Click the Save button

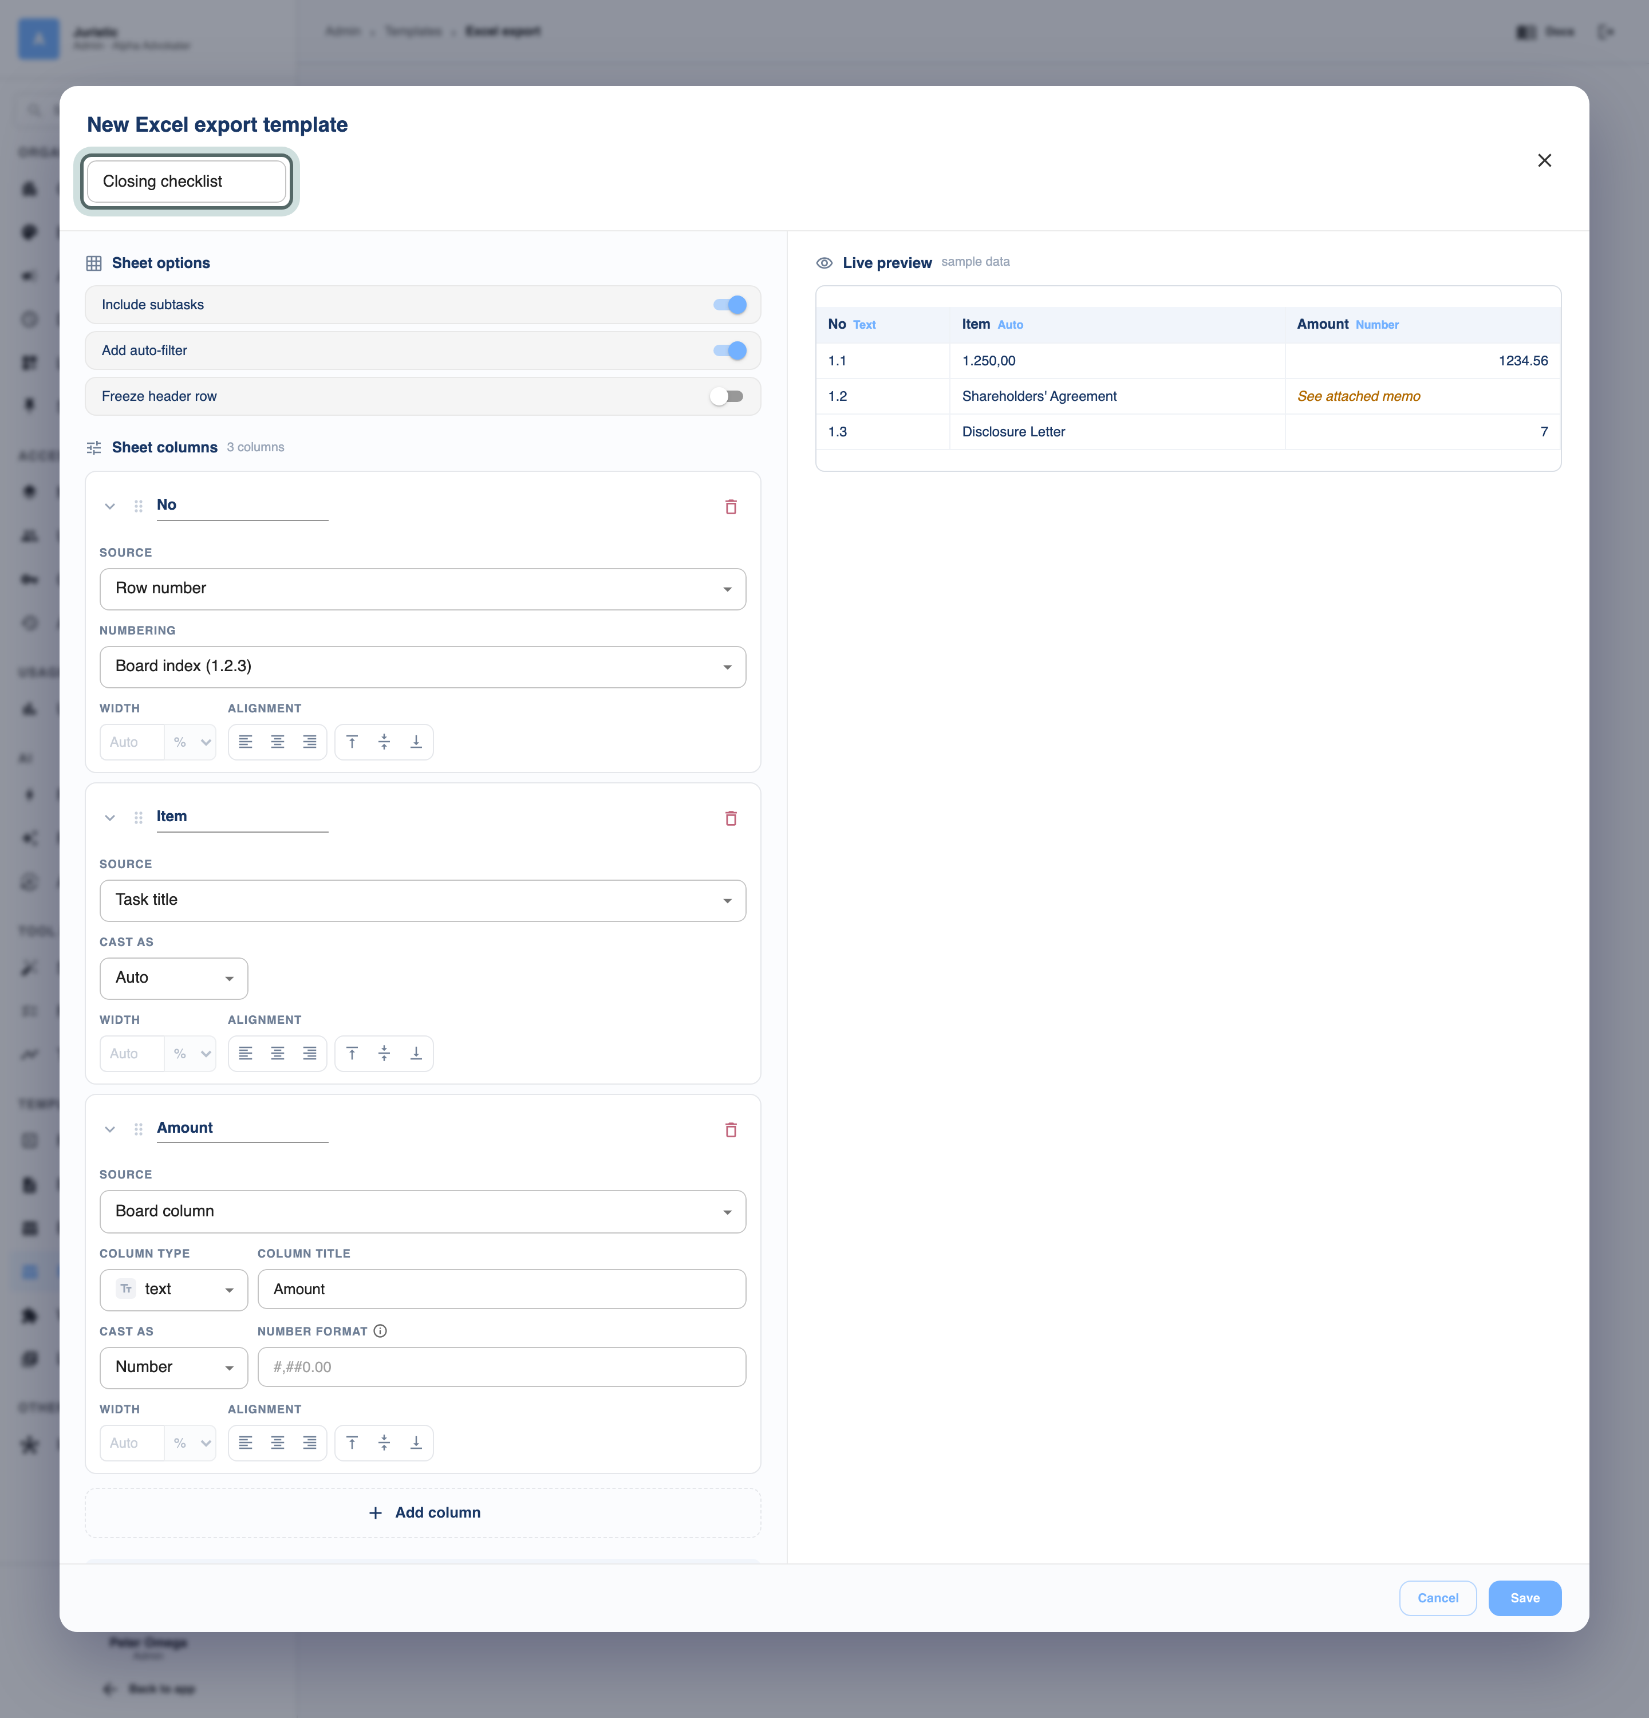tap(1525, 1598)
